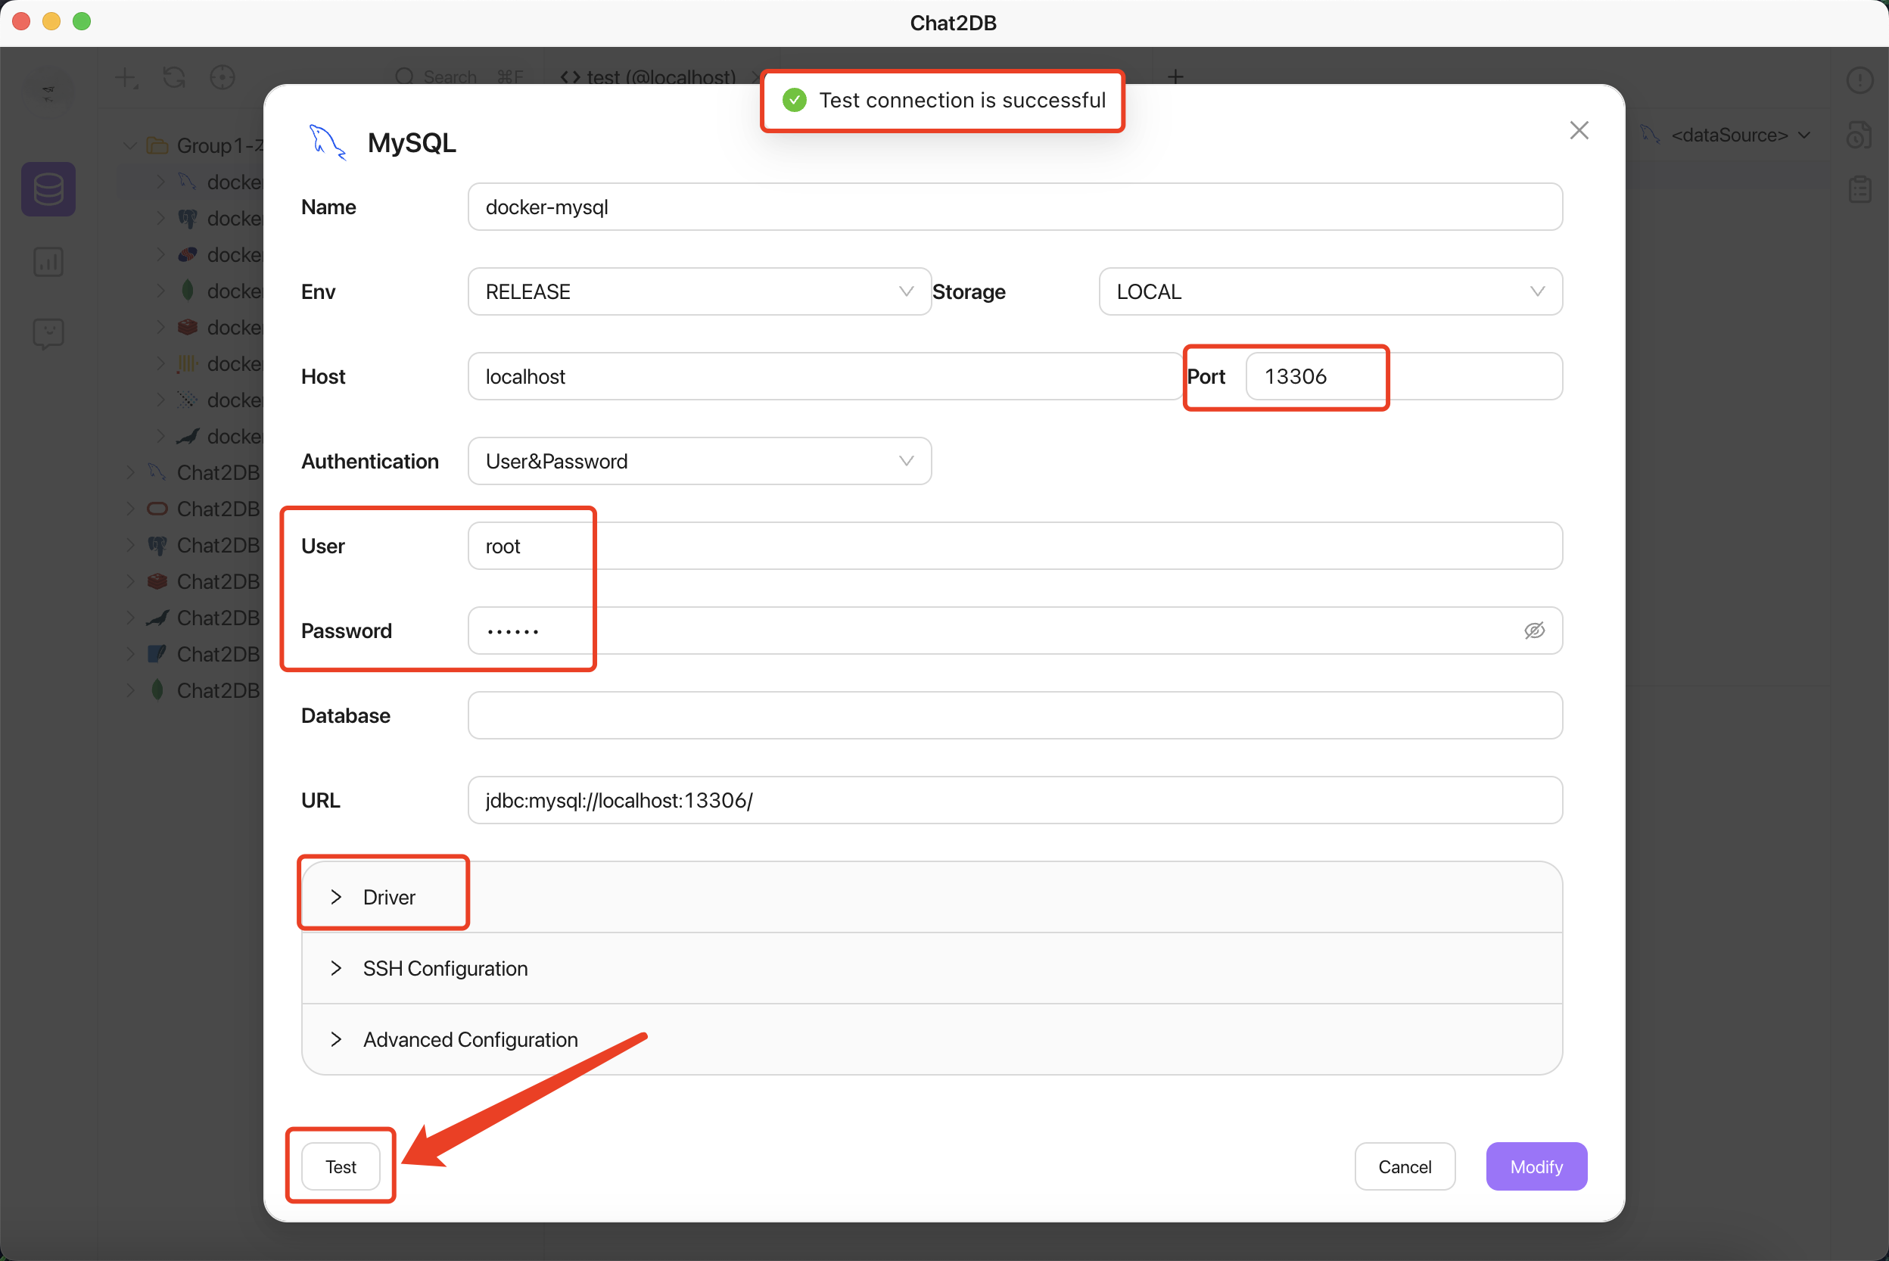Click the clipboard icon on right panel
The height and width of the screenshot is (1261, 1889).
coord(1860,190)
